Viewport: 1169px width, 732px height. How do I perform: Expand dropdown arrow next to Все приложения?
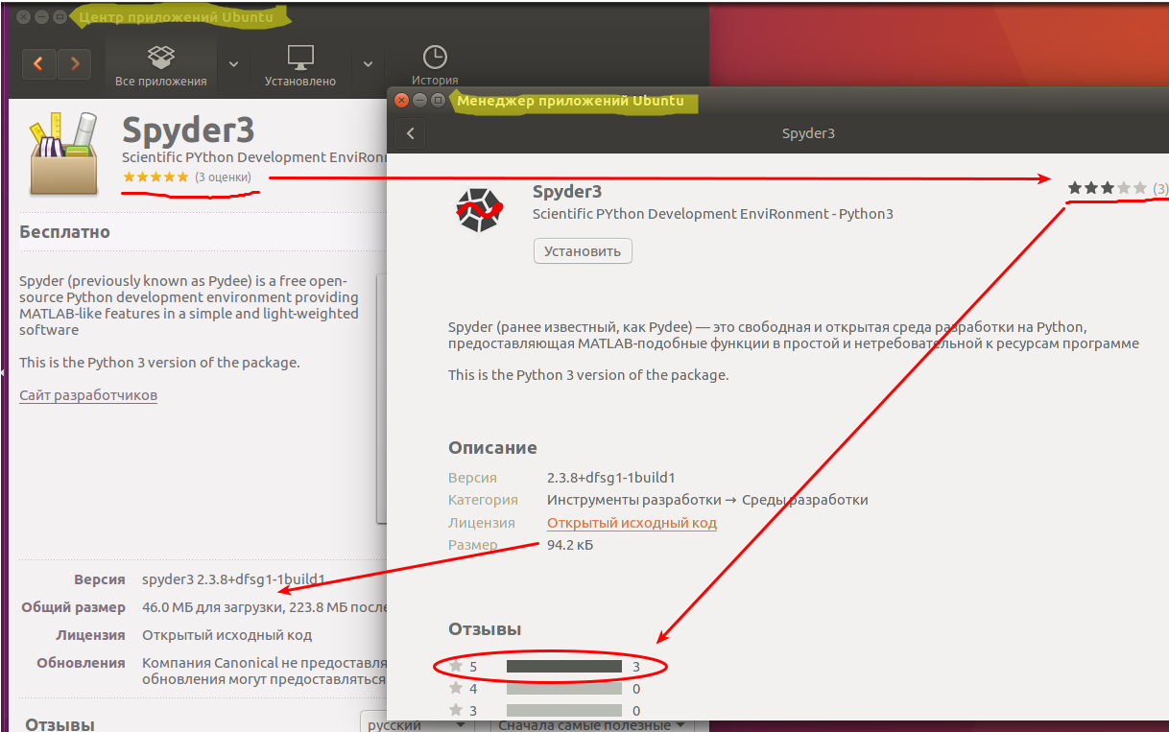[233, 64]
